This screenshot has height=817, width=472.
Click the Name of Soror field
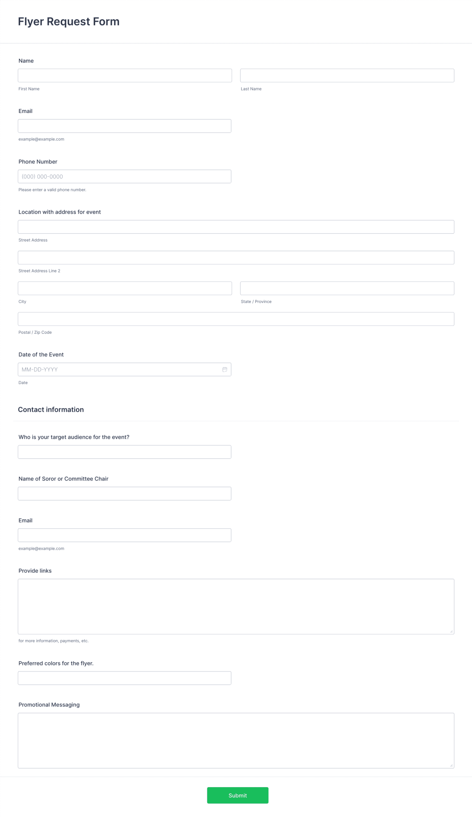[125, 493]
